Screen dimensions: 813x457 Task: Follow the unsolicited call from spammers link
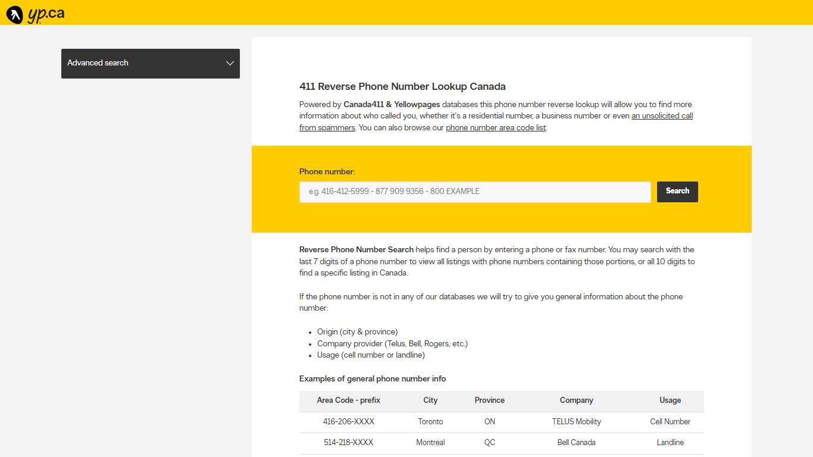[662, 115]
